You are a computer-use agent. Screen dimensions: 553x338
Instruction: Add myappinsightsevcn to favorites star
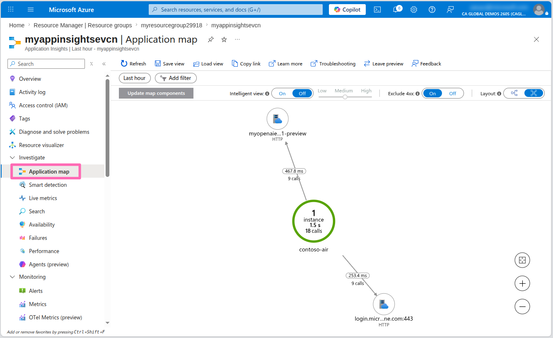pyautogui.click(x=224, y=39)
